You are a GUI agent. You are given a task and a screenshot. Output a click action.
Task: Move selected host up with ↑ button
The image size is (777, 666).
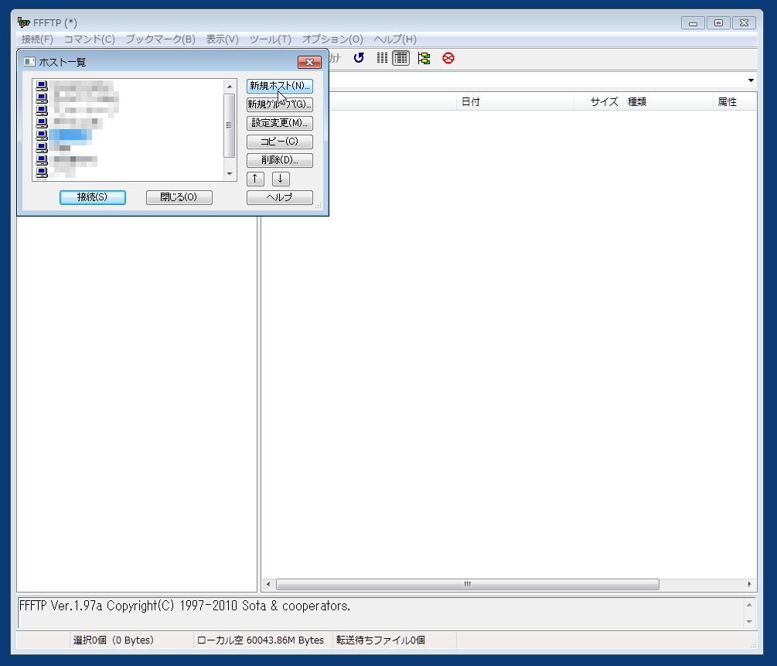[255, 179]
